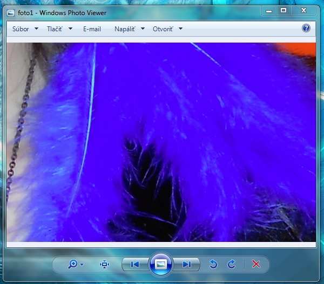Expand the Tlačiť dropdown arrow
324x284 pixels.
[x=71, y=29]
